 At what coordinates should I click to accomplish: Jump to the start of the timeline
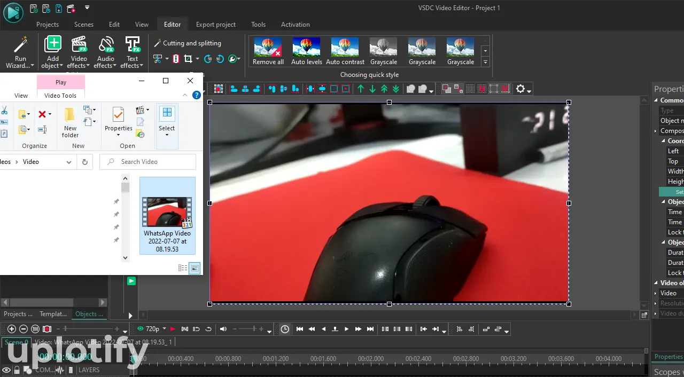coord(300,329)
